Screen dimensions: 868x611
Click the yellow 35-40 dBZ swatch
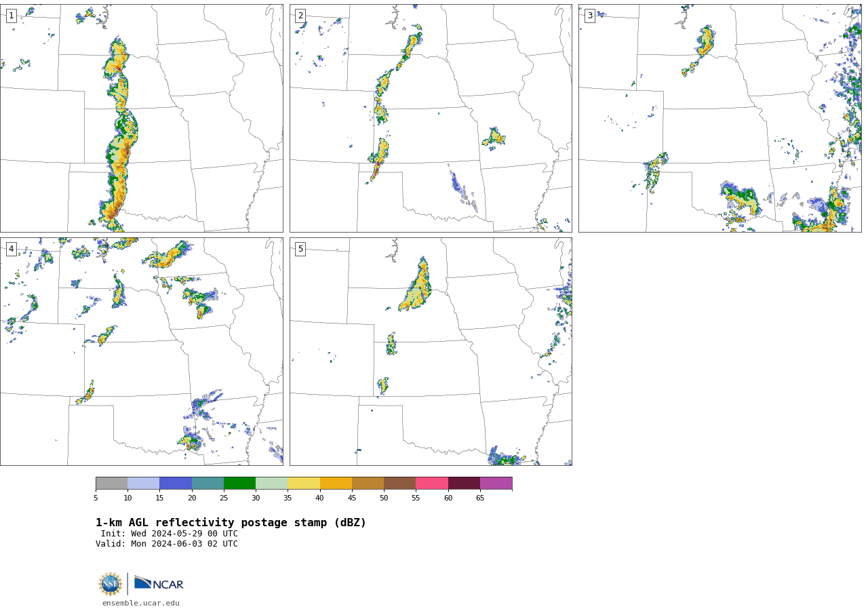pyautogui.click(x=304, y=484)
